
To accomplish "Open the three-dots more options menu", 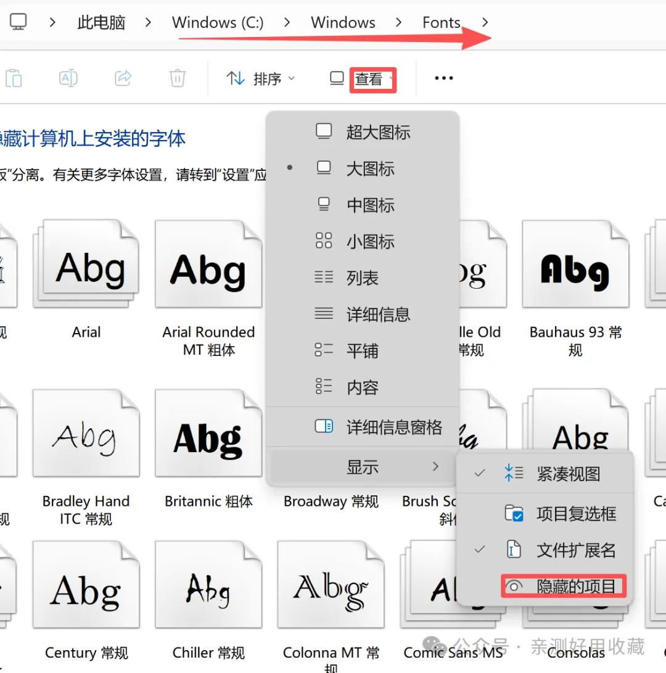I will click(444, 78).
